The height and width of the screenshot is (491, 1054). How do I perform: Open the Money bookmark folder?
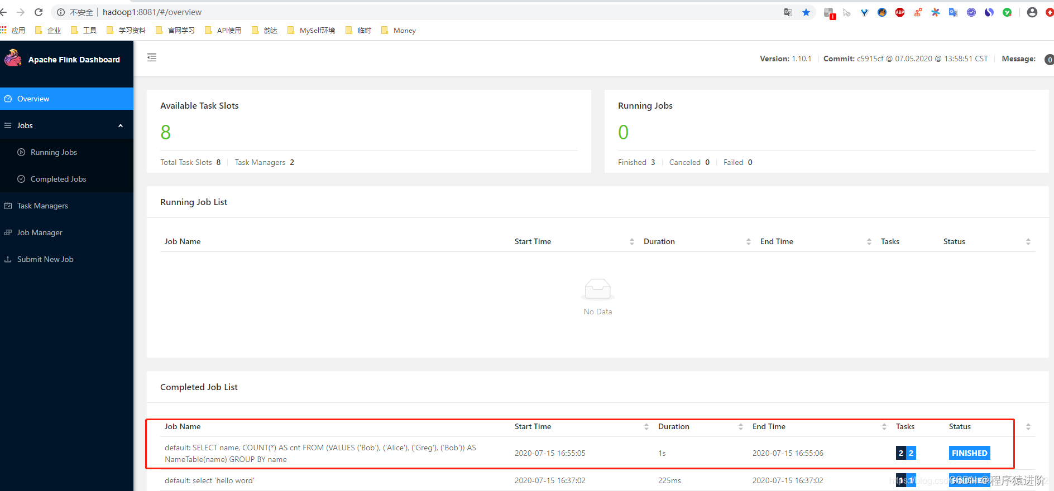click(x=399, y=30)
